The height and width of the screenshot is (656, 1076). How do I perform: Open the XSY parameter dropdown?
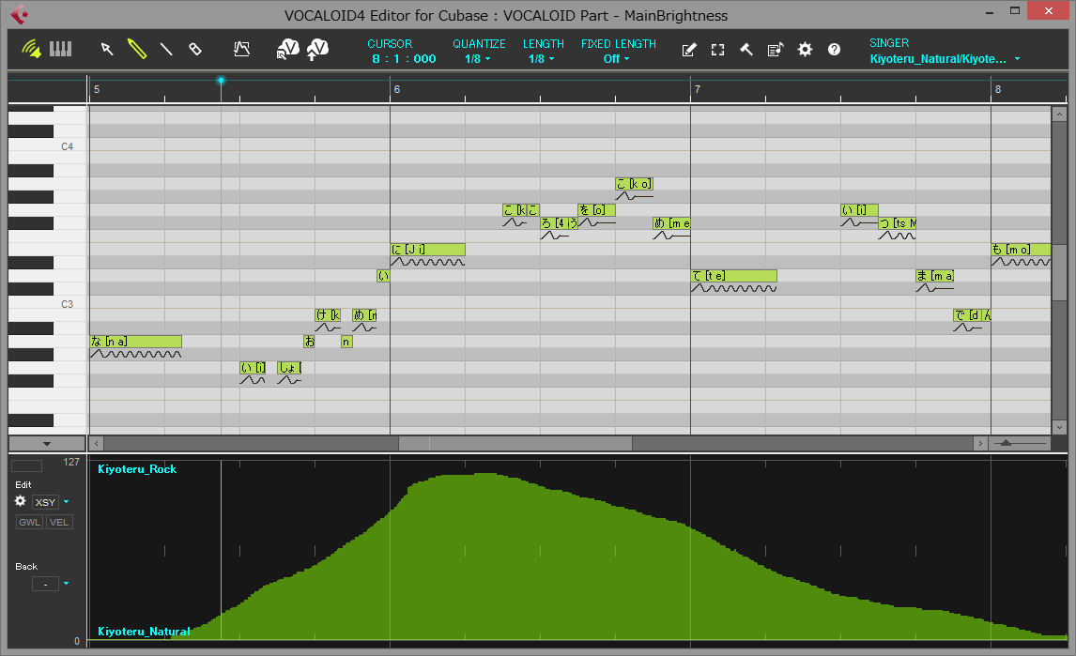click(67, 501)
